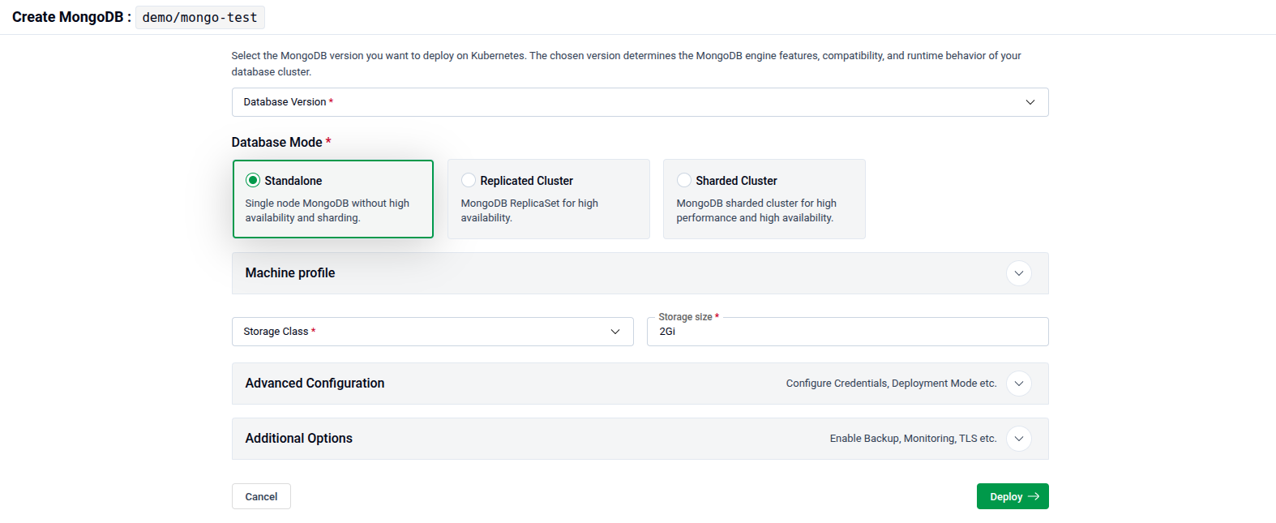Click 'Configure Credentials, Deployment Mode etc.' text
Screen dimensions: 1276x523
pyautogui.click(x=891, y=384)
